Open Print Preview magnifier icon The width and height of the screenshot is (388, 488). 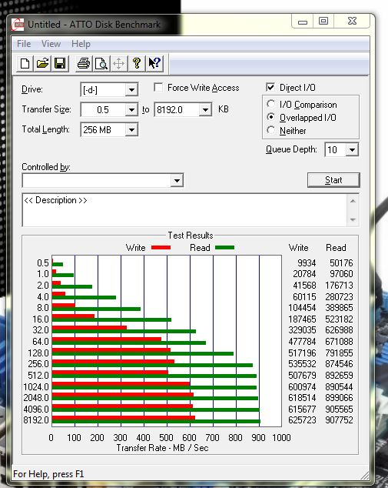tap(101, 63)
